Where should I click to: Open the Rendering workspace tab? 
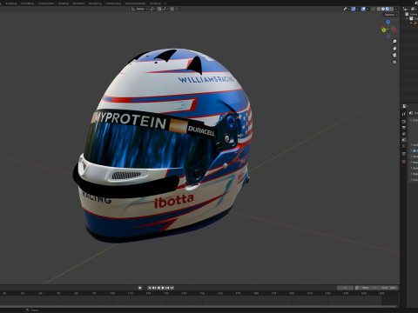pyautogui.click(x=95, y=3)
